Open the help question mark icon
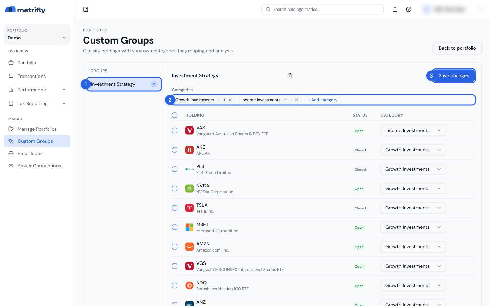490x306 pixels. coord(409,10)
